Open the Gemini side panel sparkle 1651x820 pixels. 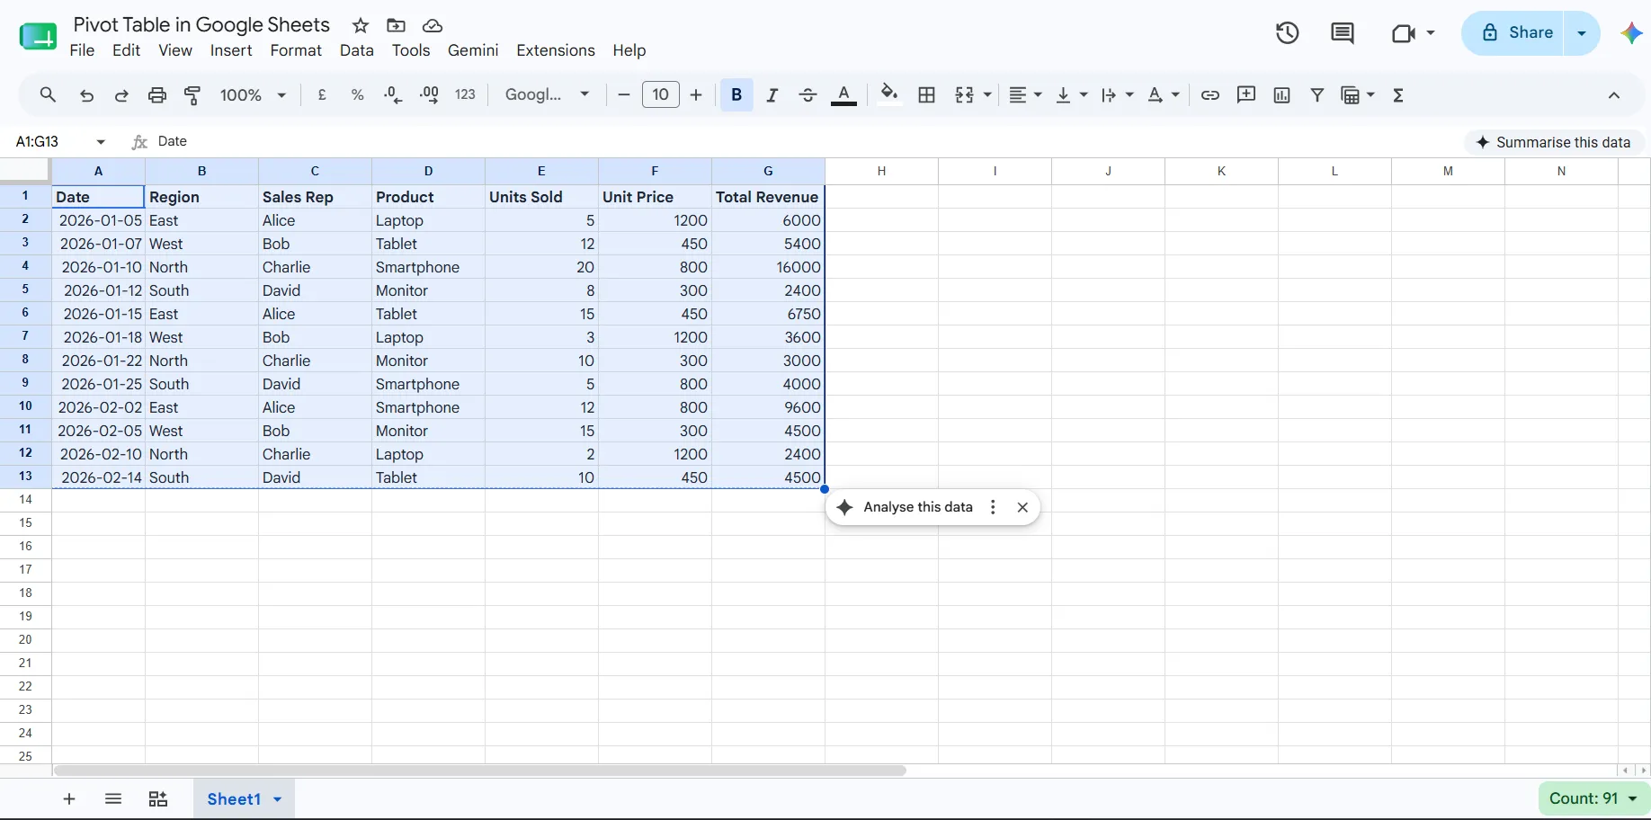point(1631,33)
